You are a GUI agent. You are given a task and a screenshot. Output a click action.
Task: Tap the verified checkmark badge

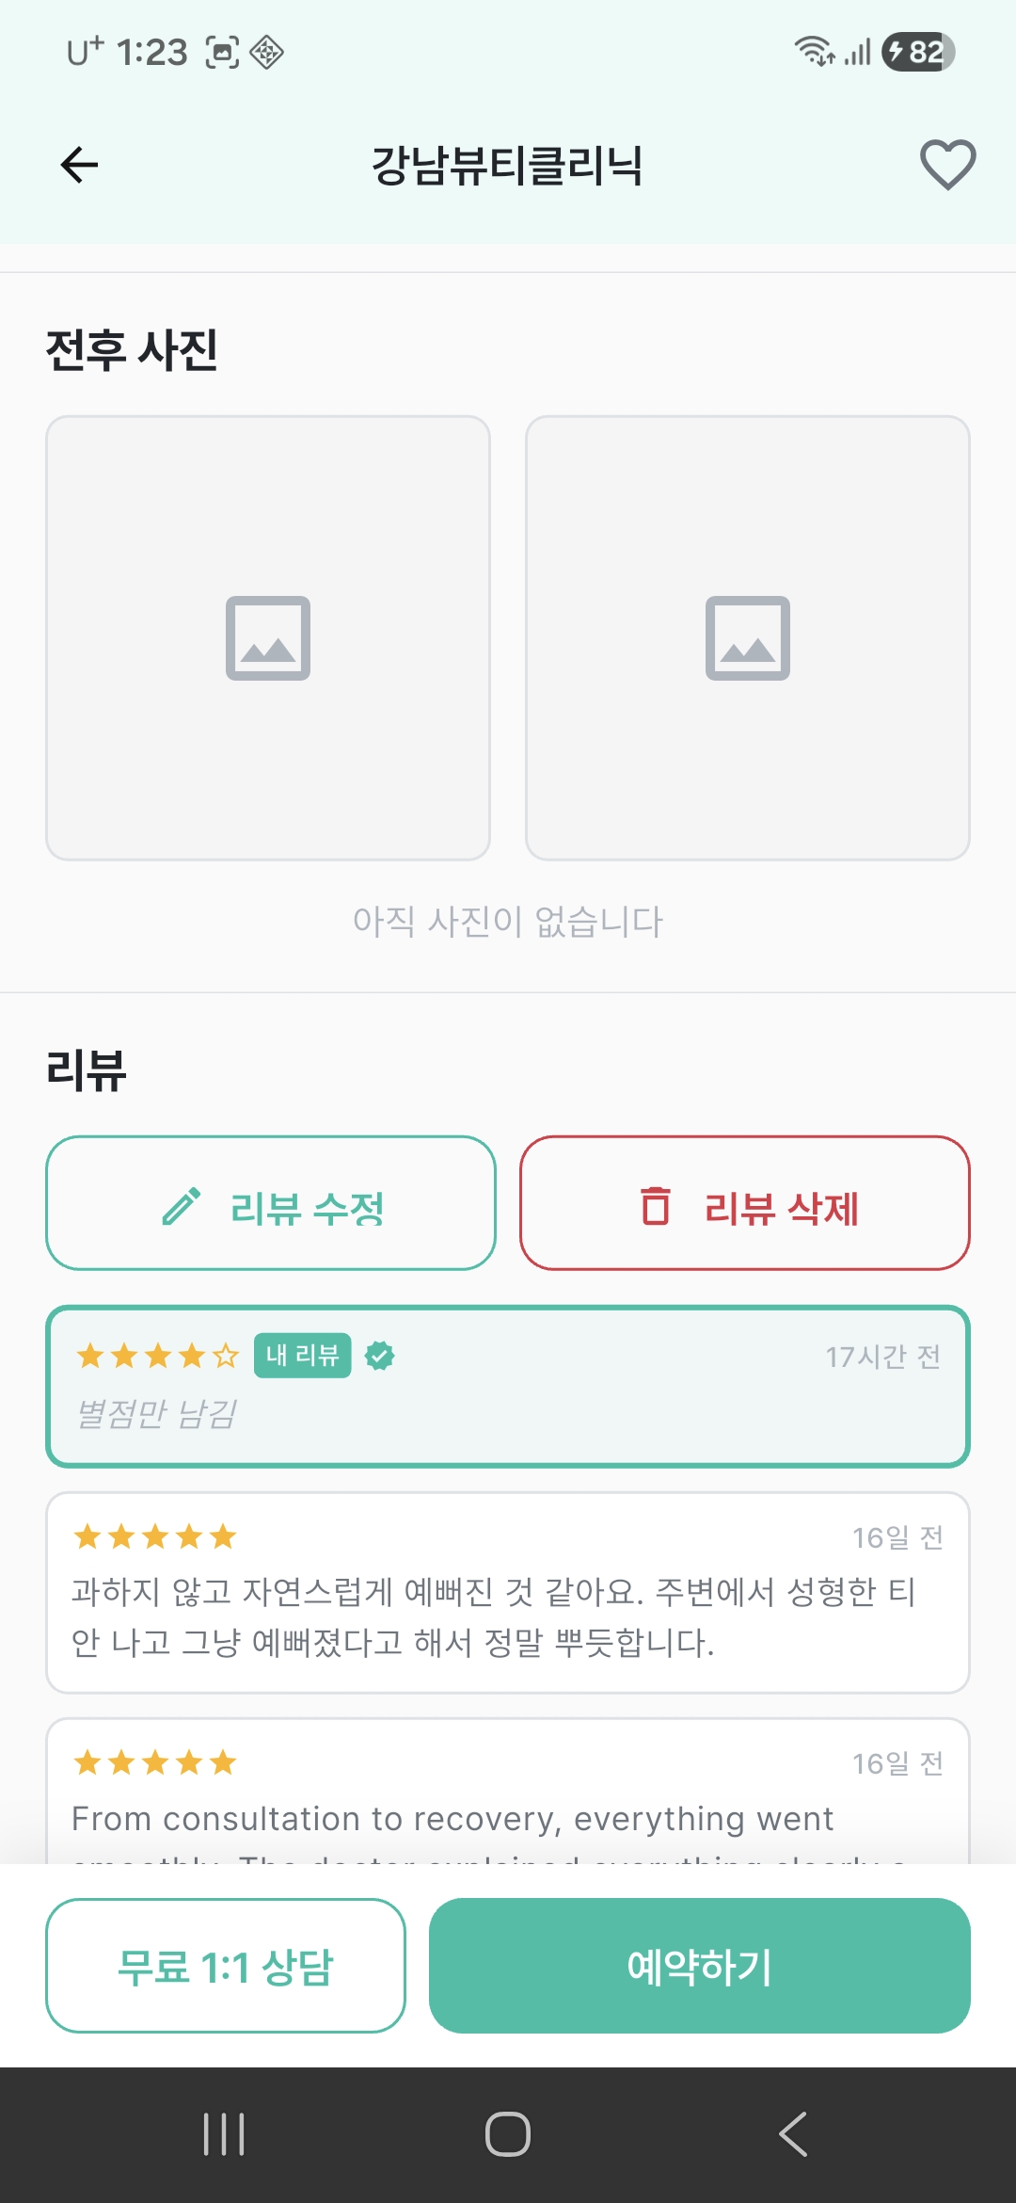(380, 1356)
